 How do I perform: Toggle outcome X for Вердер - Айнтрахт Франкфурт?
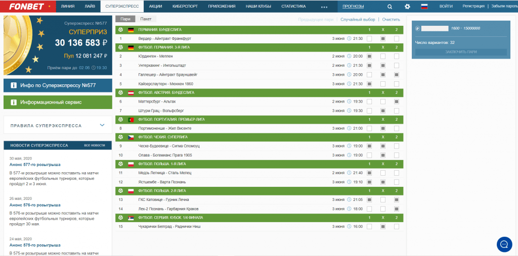tap(383, 38)
